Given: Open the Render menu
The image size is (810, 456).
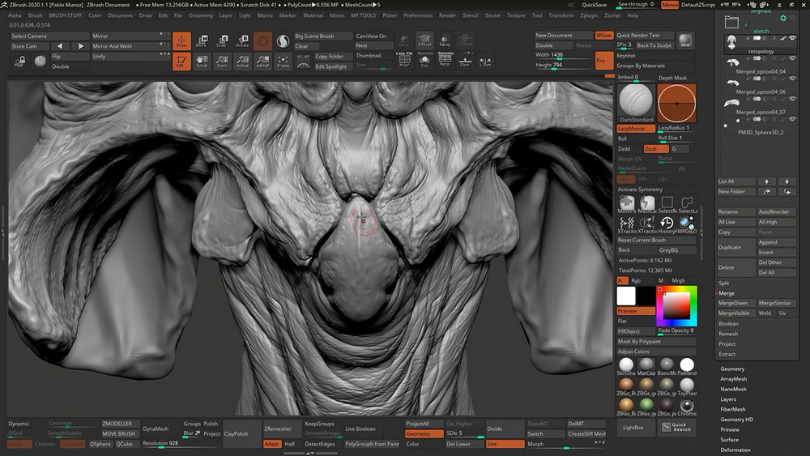Looking at the screenshot, I should [447, 15].
